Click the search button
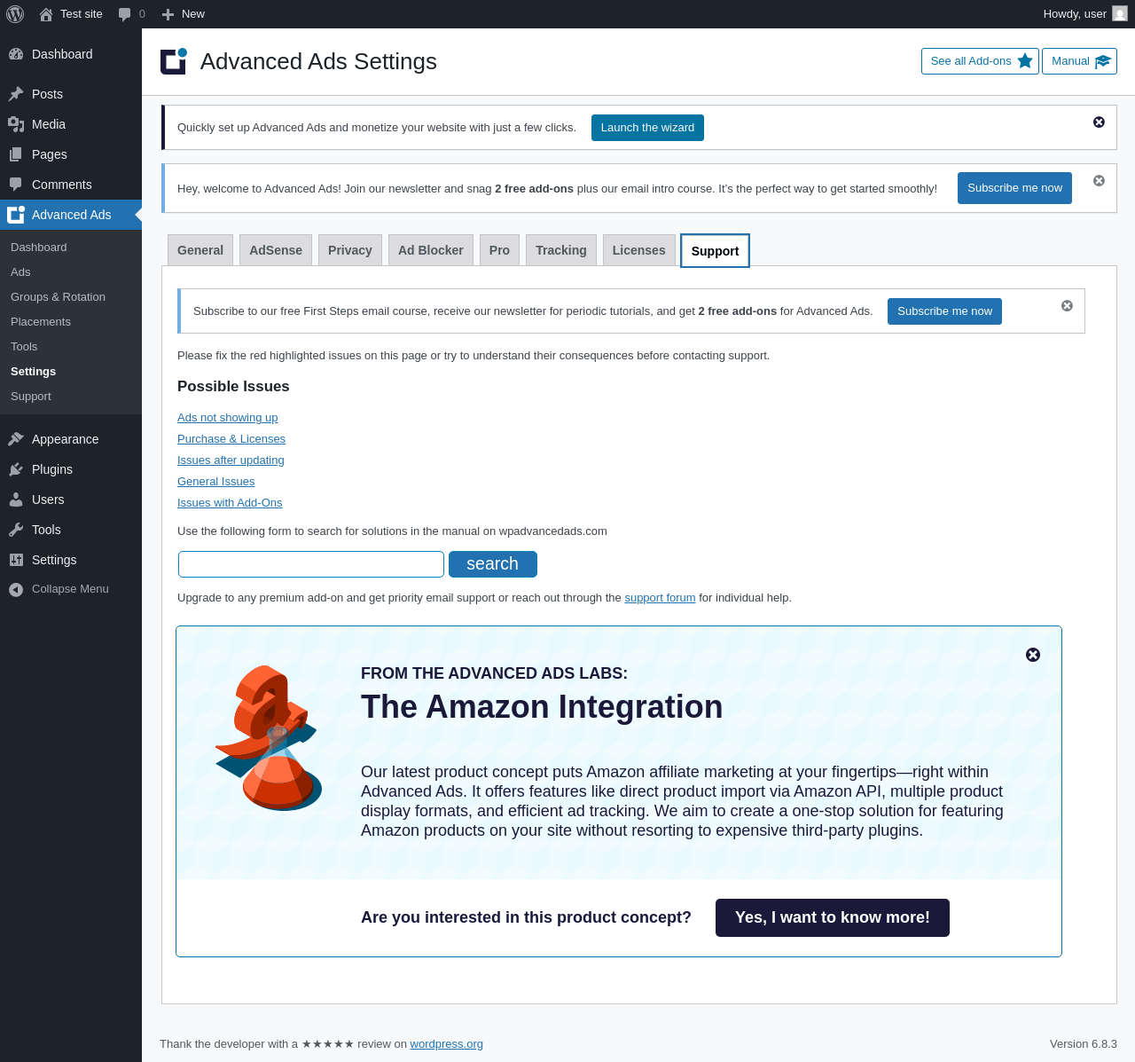This screenshot has height=1062, width=1135. [x=493, y=564]
